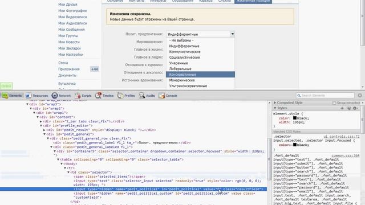
Task: Collapse the table selector_table node
Action: click(x=58, y=159)
